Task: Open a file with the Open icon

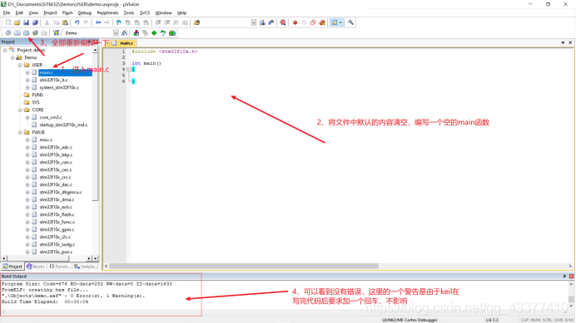Action: point(17,22)
